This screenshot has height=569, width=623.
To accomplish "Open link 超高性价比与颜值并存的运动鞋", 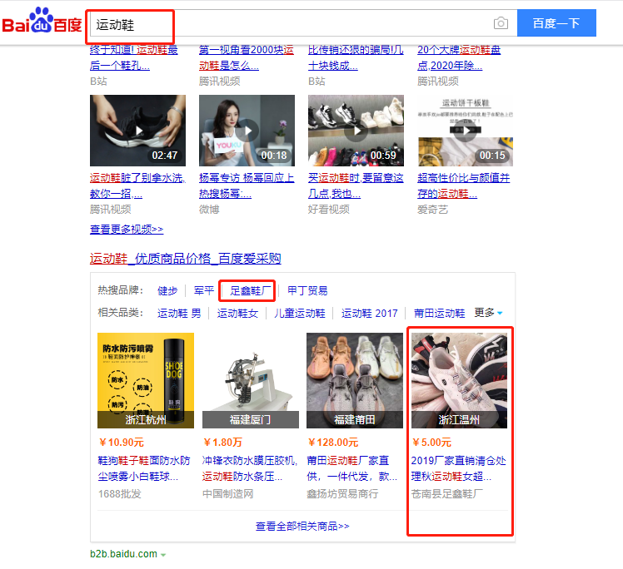I will click(463, 186).
